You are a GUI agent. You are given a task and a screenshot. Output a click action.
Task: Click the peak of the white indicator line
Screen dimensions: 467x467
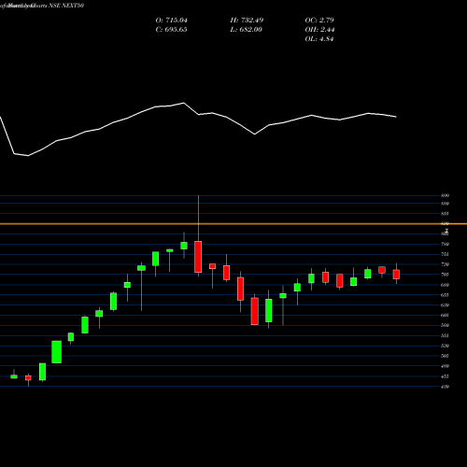(184, 103)
